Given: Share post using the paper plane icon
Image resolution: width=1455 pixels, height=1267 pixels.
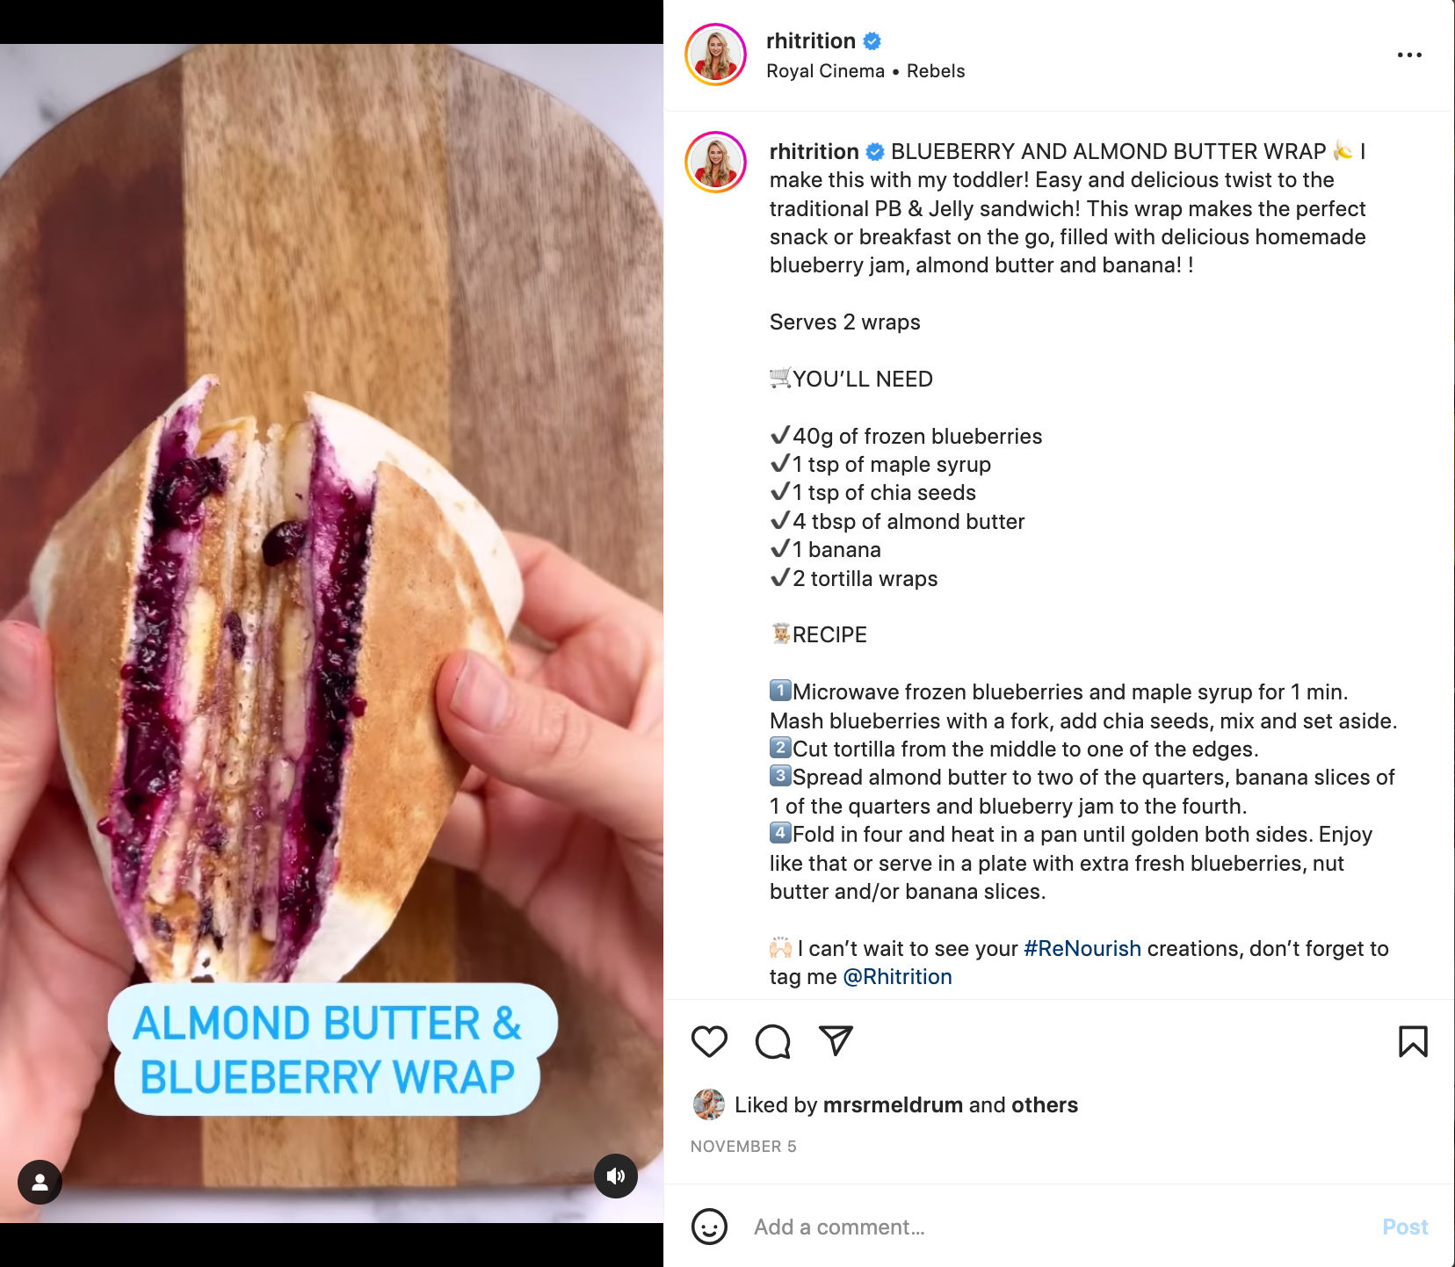Looking at the screenshot, I should click(x=836, y=1041).
